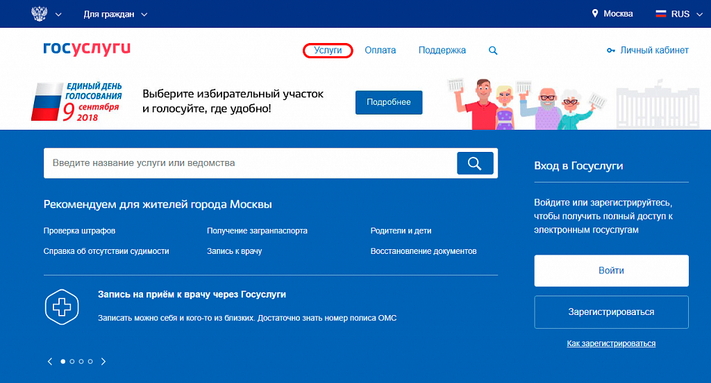Click the 'Войти' button

tap(611, 271)
